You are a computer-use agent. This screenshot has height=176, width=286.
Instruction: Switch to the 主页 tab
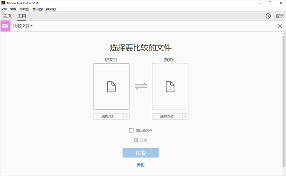point(7,16)
